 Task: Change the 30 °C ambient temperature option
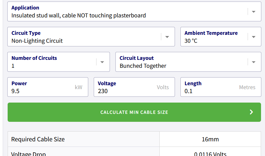click(x=191, y=41)
